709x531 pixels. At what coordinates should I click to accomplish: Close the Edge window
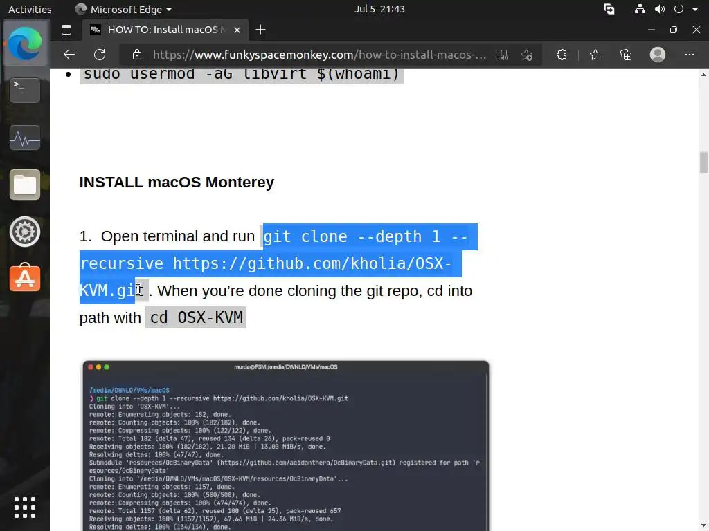697,30
